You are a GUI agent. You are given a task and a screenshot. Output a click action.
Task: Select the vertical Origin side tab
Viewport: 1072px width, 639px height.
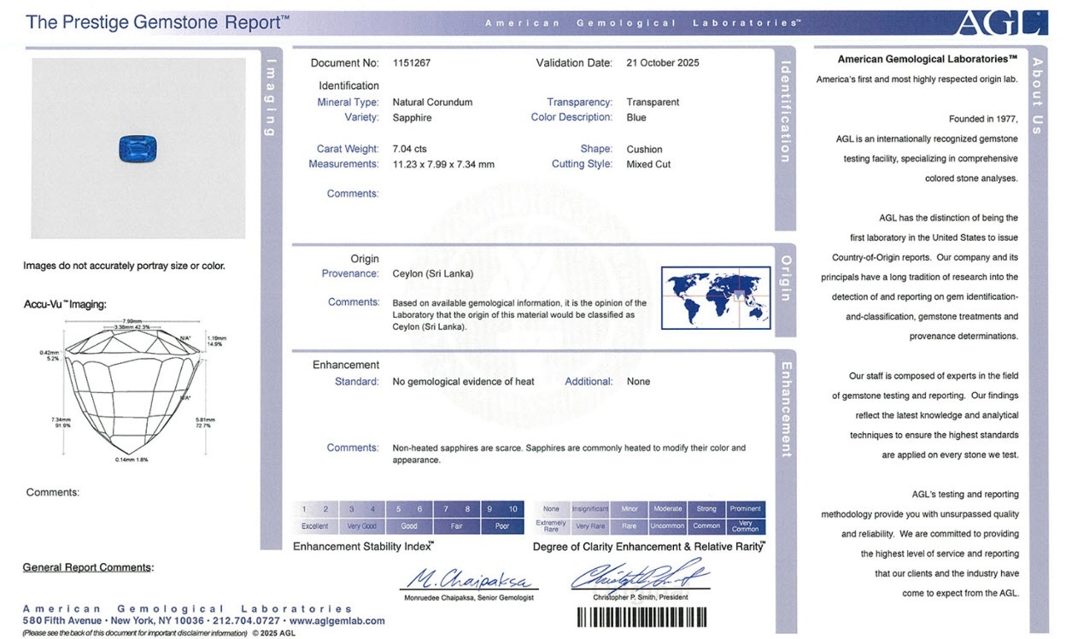click(x=785, y=278)
